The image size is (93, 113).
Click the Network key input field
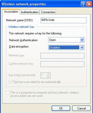[x=62, y=56]
